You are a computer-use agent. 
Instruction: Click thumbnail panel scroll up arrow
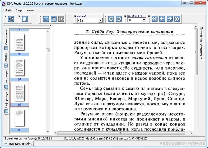click(48, 31)
